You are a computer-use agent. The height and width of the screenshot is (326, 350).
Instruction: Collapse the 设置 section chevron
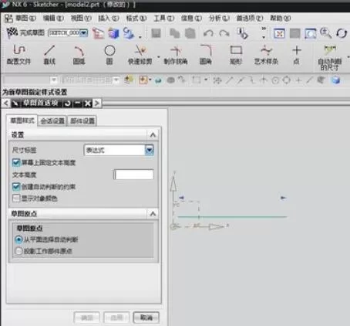(153, 135)
